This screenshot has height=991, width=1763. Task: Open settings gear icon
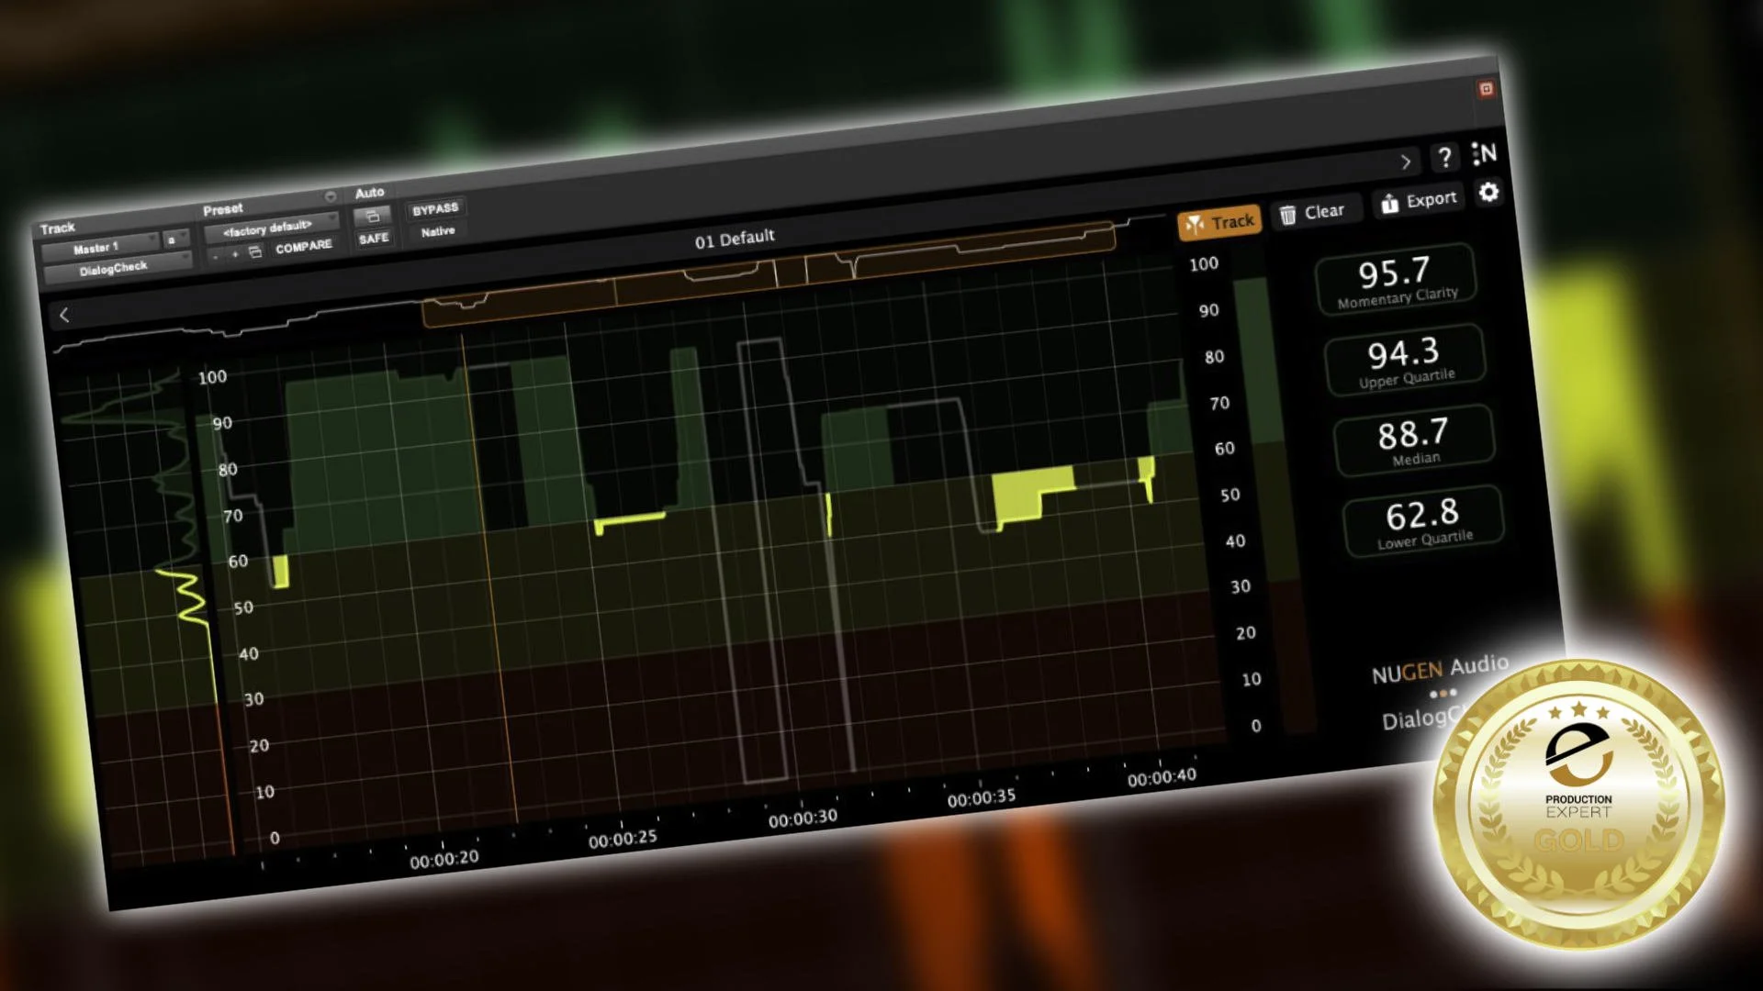coord(1488,192)
